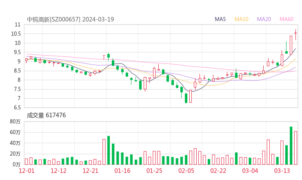The height and width of the screenshot is (180, 302).
Task: Click the 10.5 price axis label
Action: pyautogui.click(x=16, y=34)
